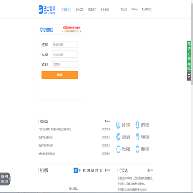Open the gold laurel badge banner above the form
This screenshot has height=193, width=193.
pyautogui.click(x=71, y=29)
